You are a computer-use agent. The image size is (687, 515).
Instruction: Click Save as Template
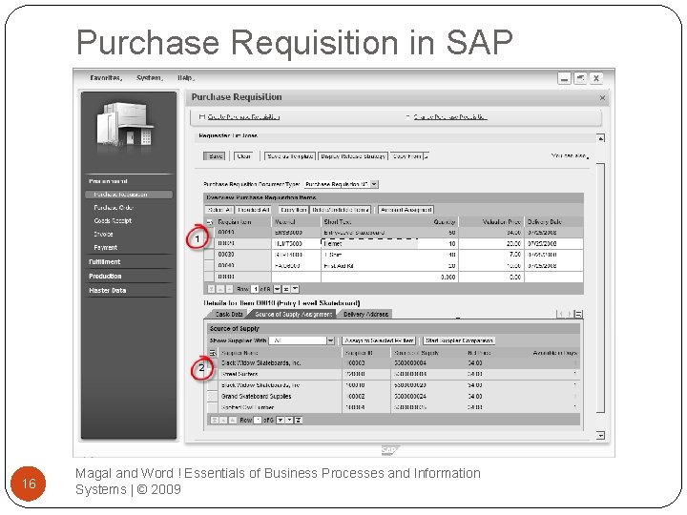[x=290, y=156]
